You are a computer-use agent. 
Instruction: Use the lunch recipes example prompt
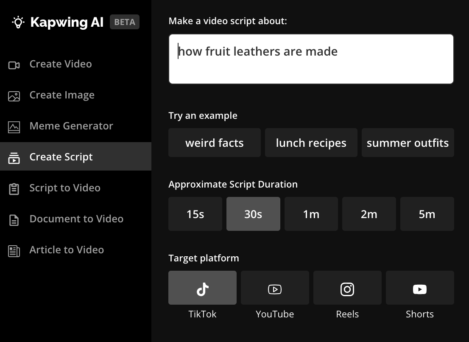click(x=311, y=143)
